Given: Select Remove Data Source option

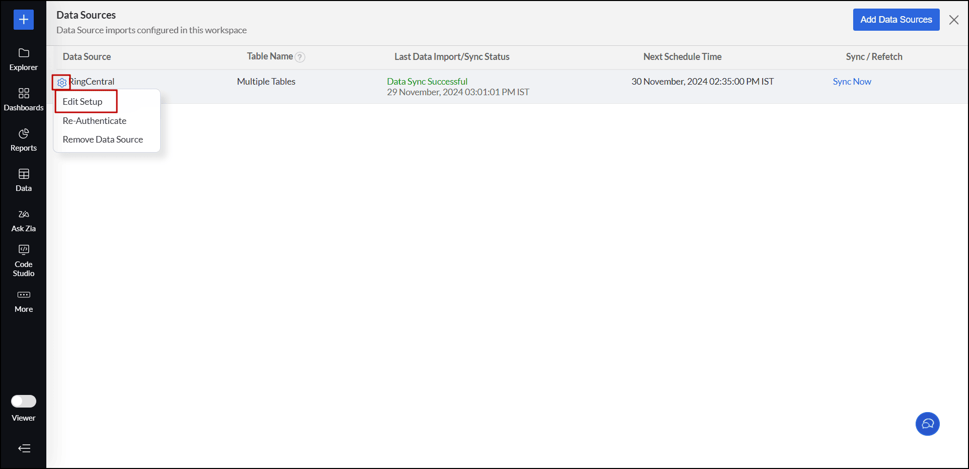Looking at the screenshot, I should pyautogui.click(x=102, y=139).
